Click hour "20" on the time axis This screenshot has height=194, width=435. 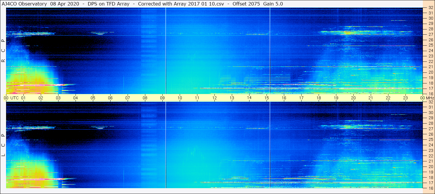pos(353,98)
